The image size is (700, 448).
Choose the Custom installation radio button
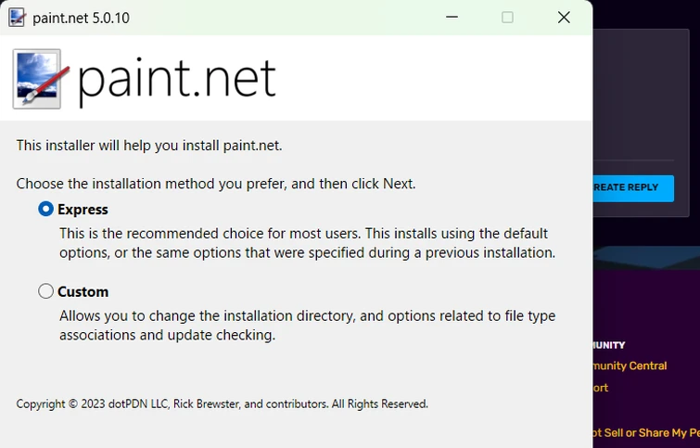(x=45, y=291)
